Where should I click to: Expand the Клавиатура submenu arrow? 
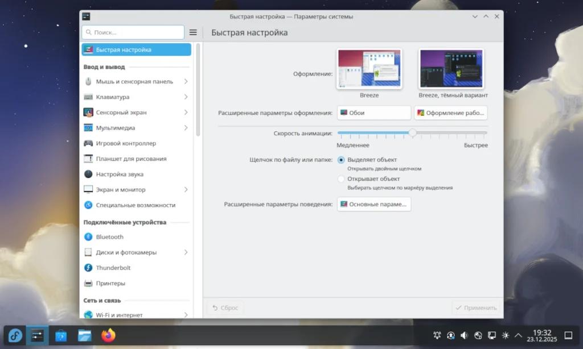point(186,97)
